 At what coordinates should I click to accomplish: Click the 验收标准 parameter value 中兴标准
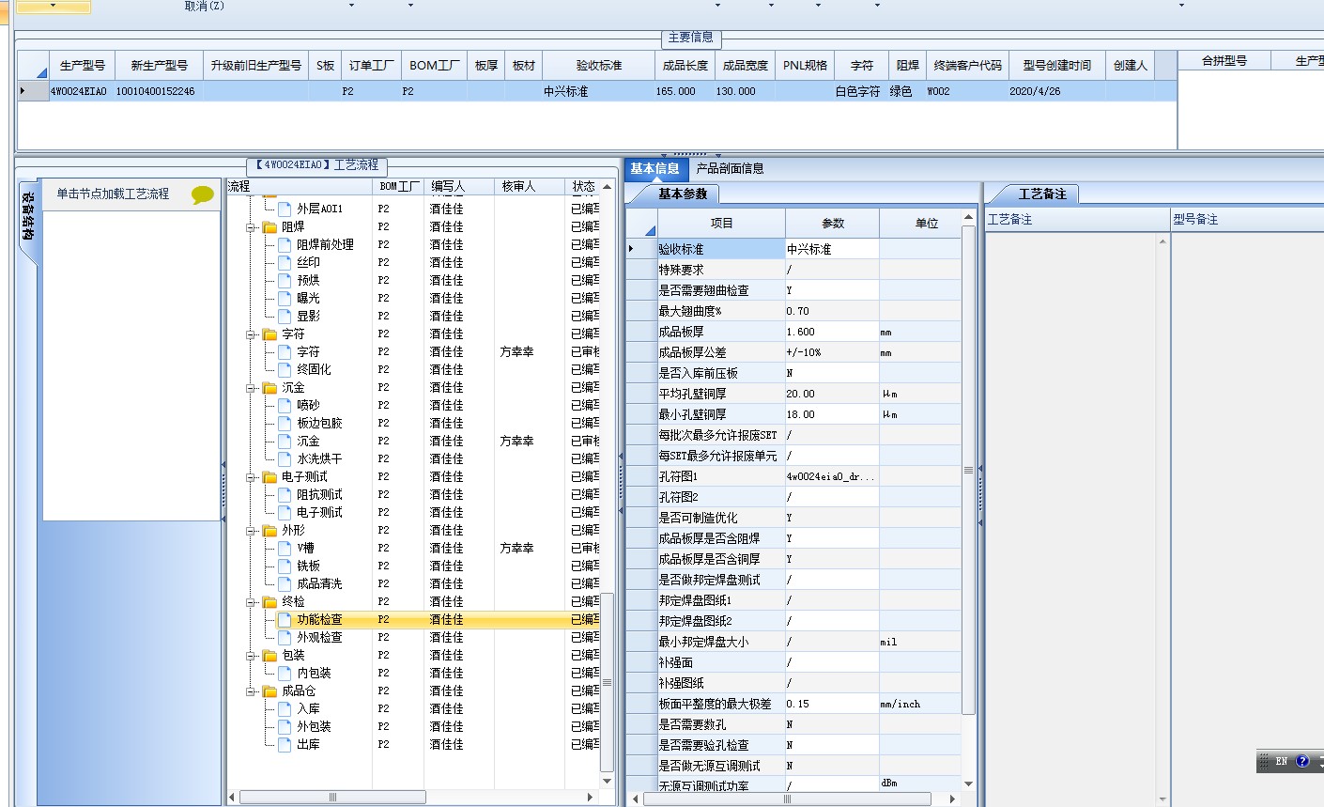coord(832,249)
